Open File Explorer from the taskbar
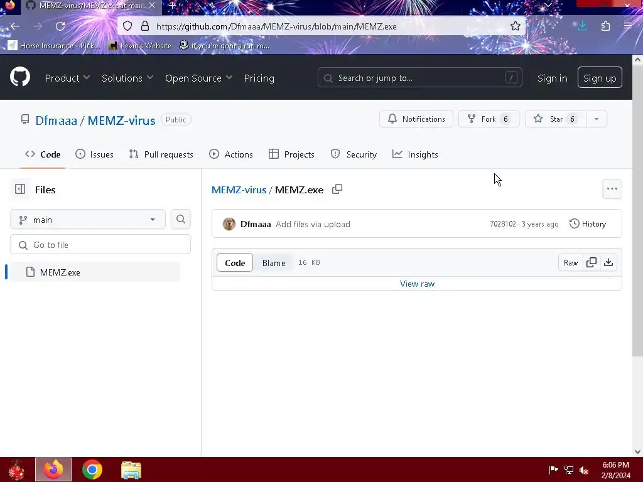 131,469
